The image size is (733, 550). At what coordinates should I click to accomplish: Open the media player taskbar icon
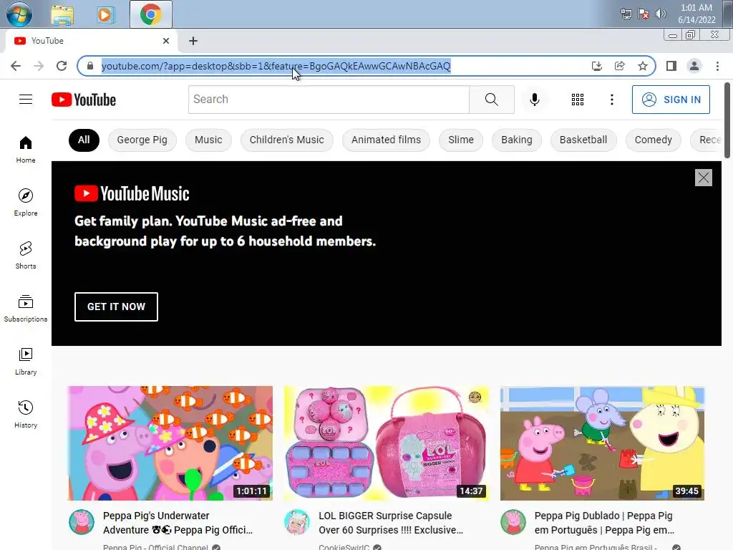106,15
